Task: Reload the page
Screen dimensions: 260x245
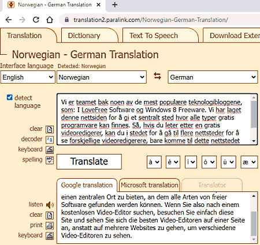Action: pyautogui.click(x=36, y=20)
